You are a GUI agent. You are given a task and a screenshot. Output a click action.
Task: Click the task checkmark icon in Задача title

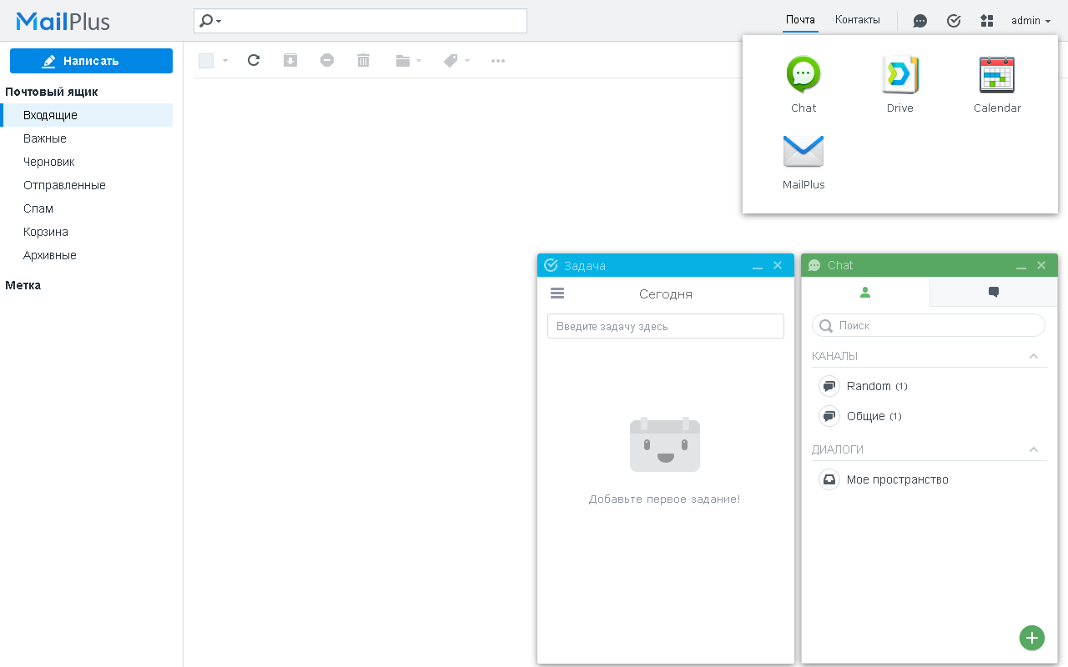click(551, 265)
